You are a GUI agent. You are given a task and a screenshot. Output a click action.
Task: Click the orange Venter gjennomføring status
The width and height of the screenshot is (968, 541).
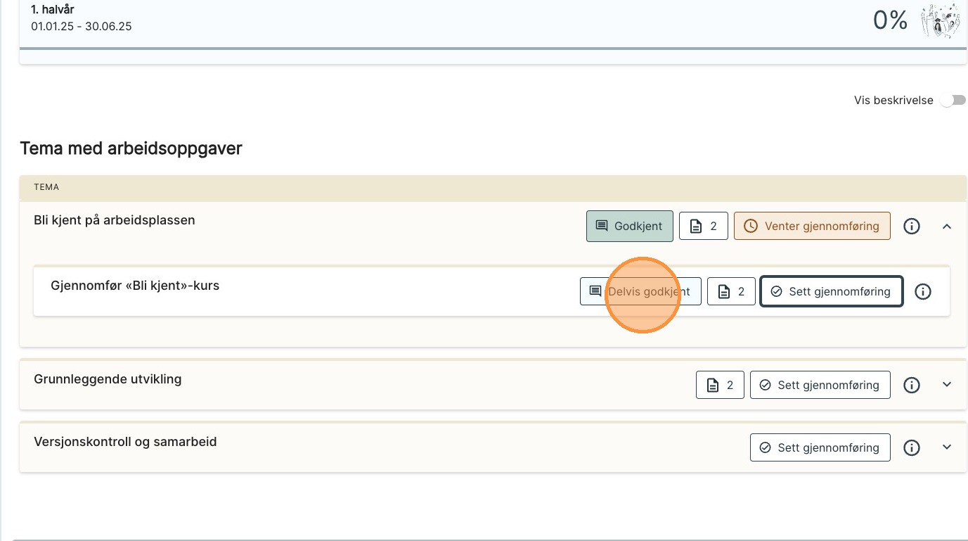(x=812, y=227)
